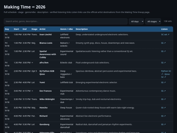Open the IG link for Eev Frances

click(x=163, y=91)
